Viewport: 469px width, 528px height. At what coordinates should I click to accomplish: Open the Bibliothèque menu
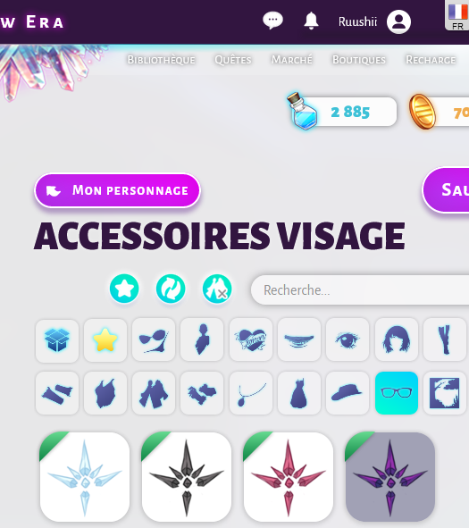click(x=162, y=60)
